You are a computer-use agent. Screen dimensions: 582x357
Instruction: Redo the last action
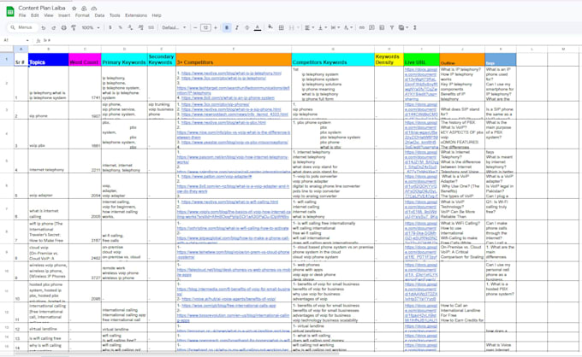pos(53,28)
